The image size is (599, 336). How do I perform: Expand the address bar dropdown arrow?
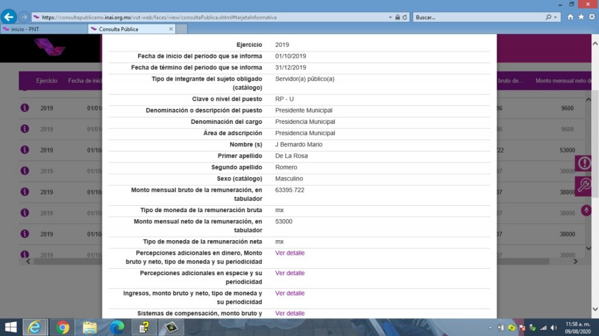[390, 18]
